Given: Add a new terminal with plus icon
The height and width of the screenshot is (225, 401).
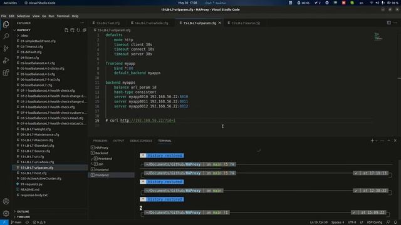Looking at the screenshot, I should tap(372, 141).
